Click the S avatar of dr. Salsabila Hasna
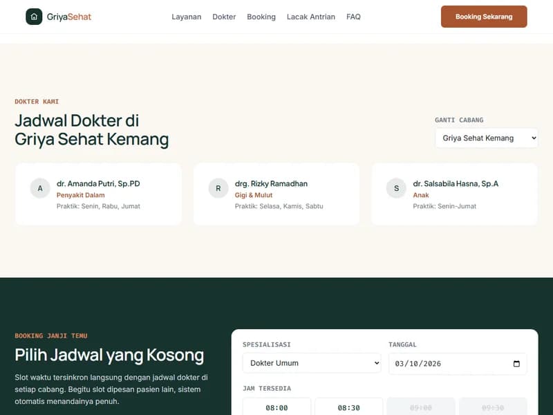Viewport: 553px width, 415px height. click(396, 188)
